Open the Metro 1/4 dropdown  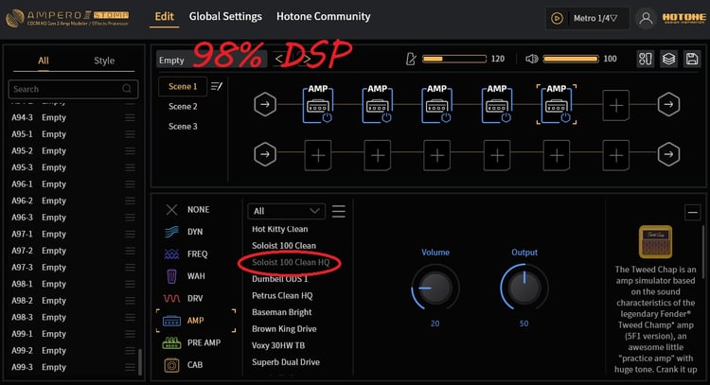click(x=595, y=19)
